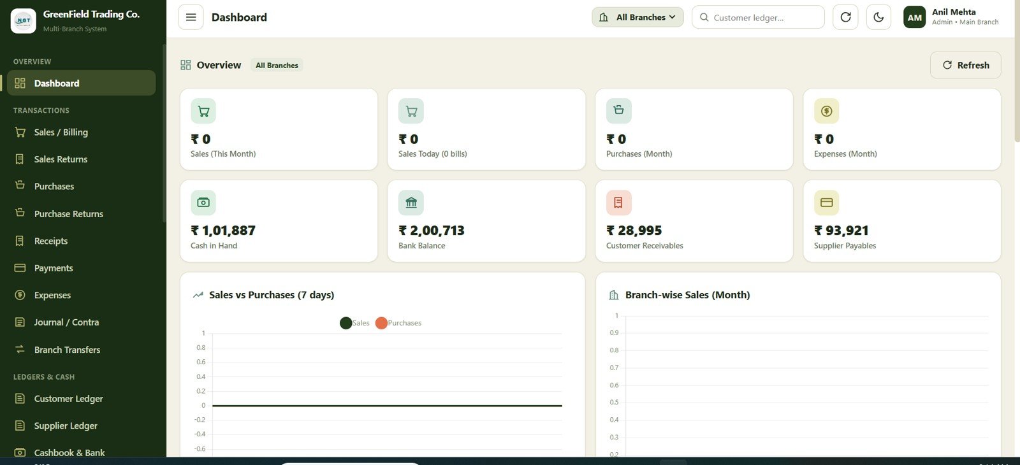Click the Supplier Payables card icon
This screenshot has height=465, width=1020.
(x=827, y=203)
